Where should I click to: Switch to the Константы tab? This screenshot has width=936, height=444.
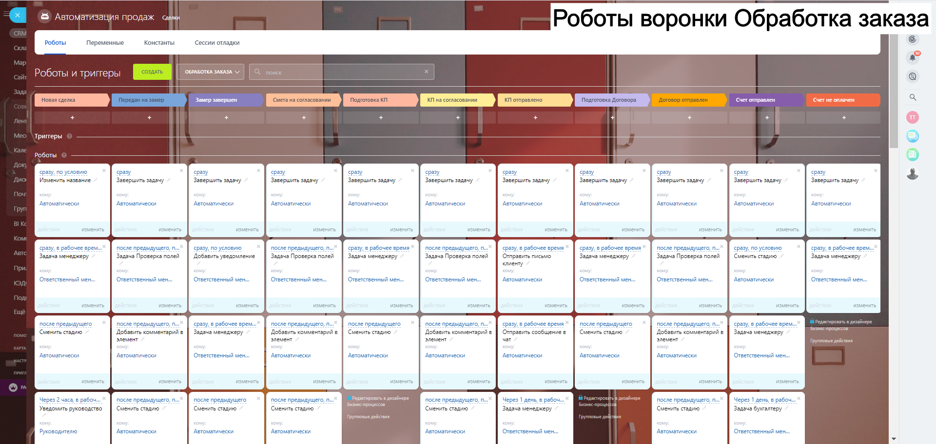[159, 43]
